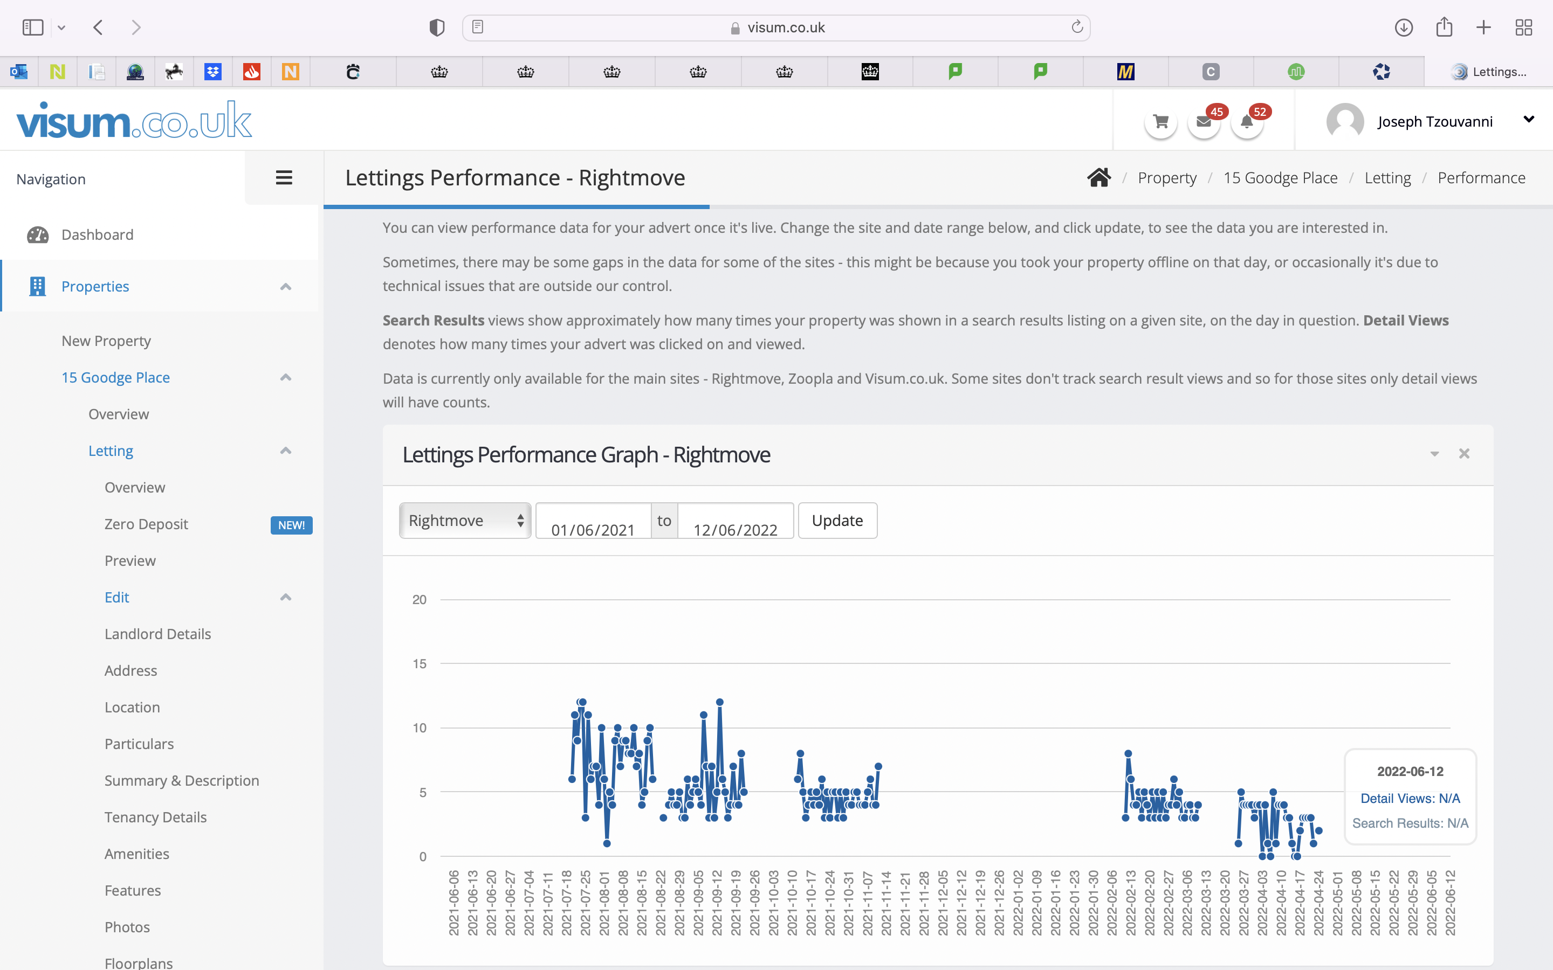Click the privacy shield icon
1553x970 pixels.
pyautogui.click(x=437, y=27)
